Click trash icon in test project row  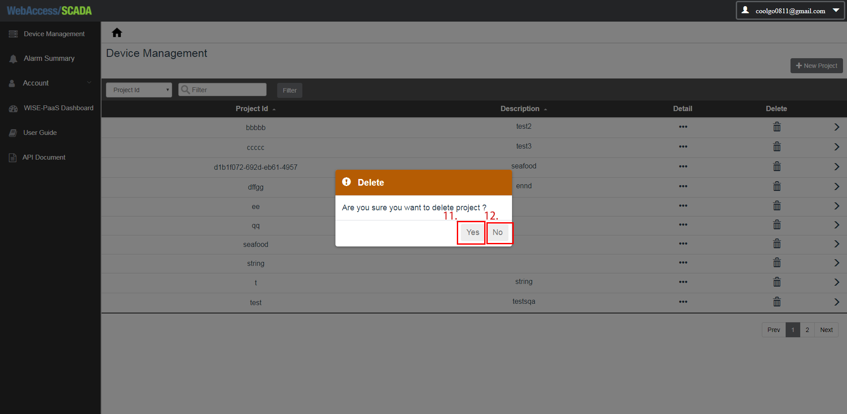pos(777,302)
